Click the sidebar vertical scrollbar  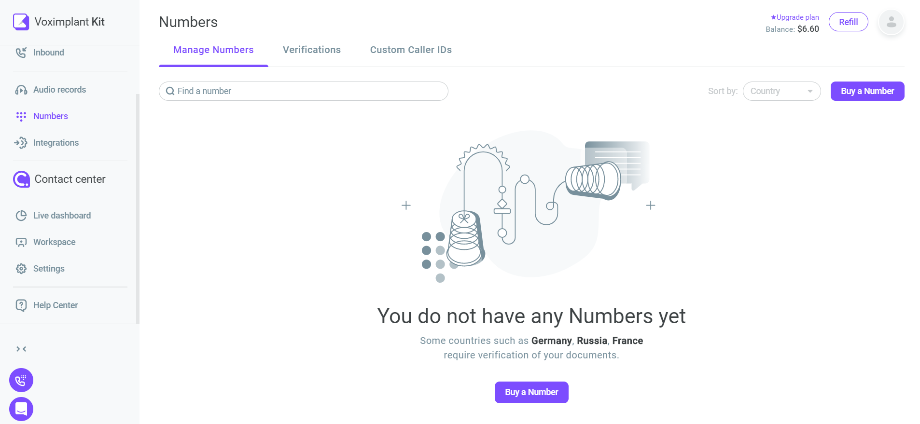click(x=138, y=209)
